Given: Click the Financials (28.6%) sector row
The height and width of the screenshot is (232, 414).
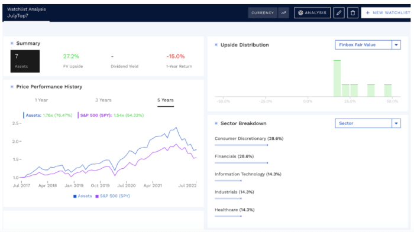Looking at the screenshot, I should tap(241, 159).
